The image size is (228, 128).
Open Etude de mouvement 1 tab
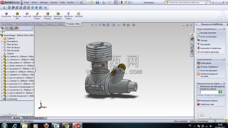click(x=34, y=118)
